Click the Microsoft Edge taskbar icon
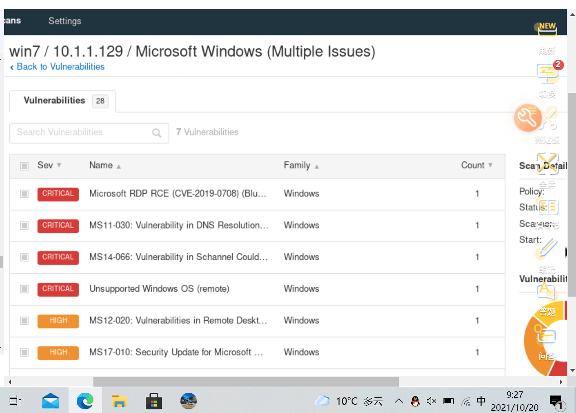 (85, 401)
